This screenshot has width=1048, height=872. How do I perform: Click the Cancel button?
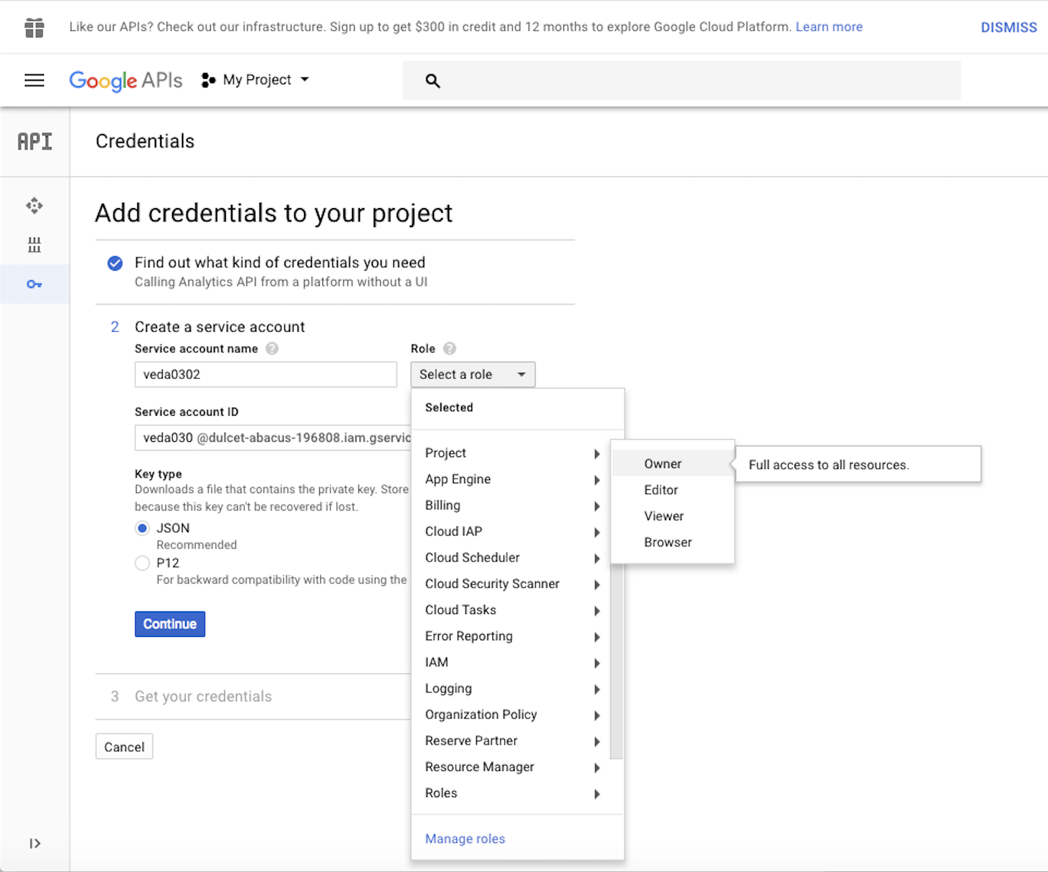pyautogui.click(x=124, y=747)
